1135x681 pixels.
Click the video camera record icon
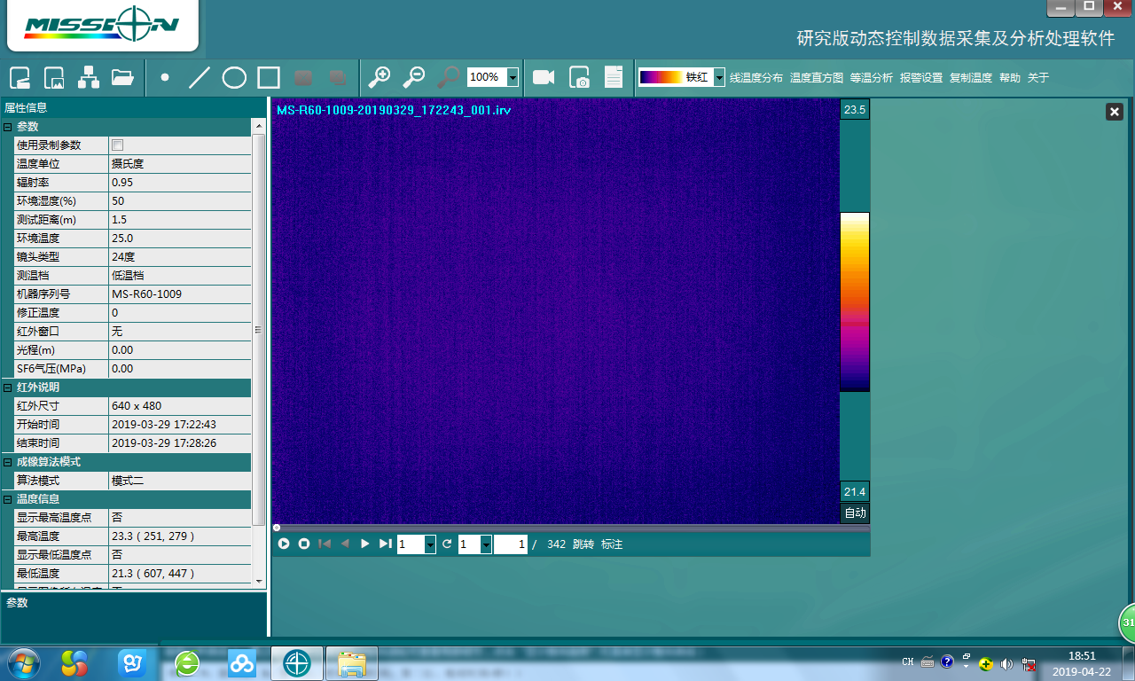tap(543, 78)
